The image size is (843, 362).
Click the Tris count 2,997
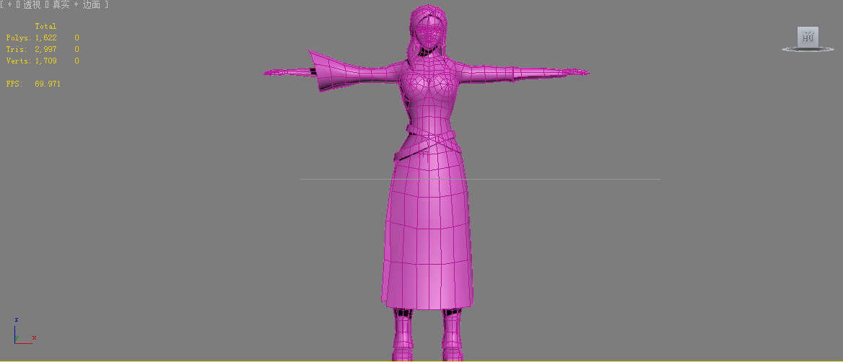click(45, 50)
